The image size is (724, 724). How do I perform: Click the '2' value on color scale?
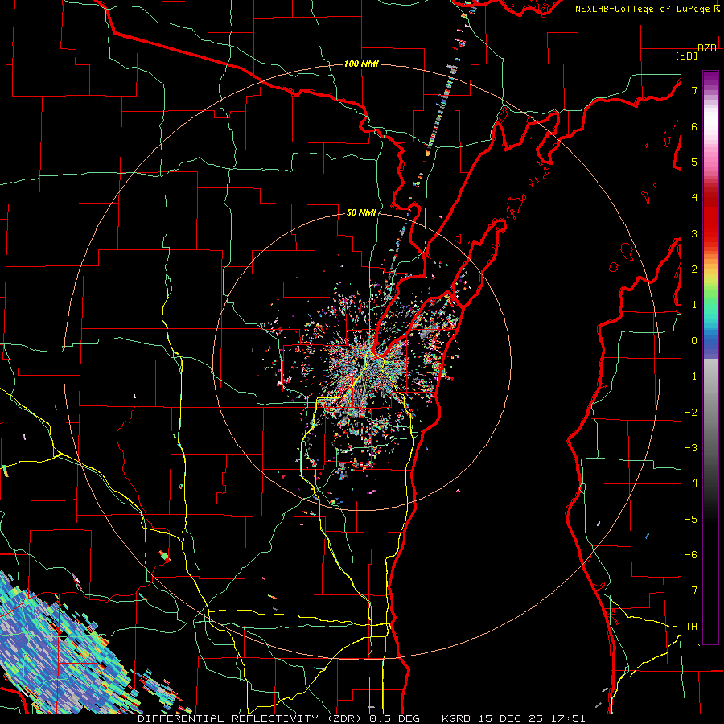tap(694, 269)
